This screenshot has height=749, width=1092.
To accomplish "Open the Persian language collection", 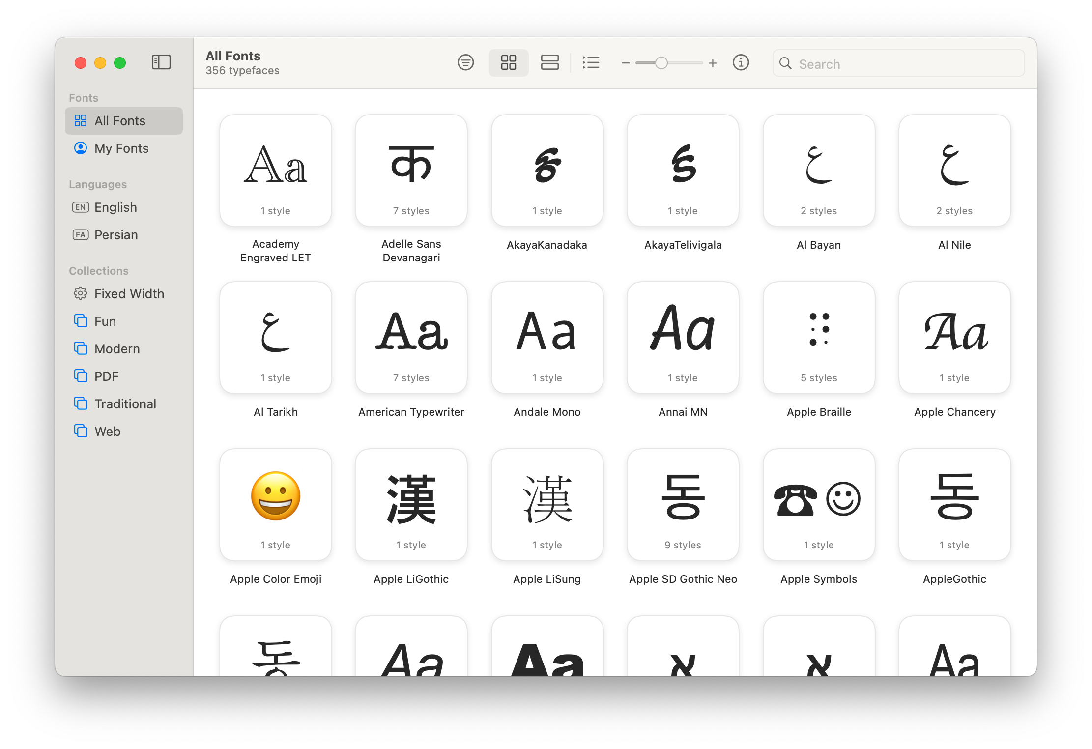I will tap(116, 235).
